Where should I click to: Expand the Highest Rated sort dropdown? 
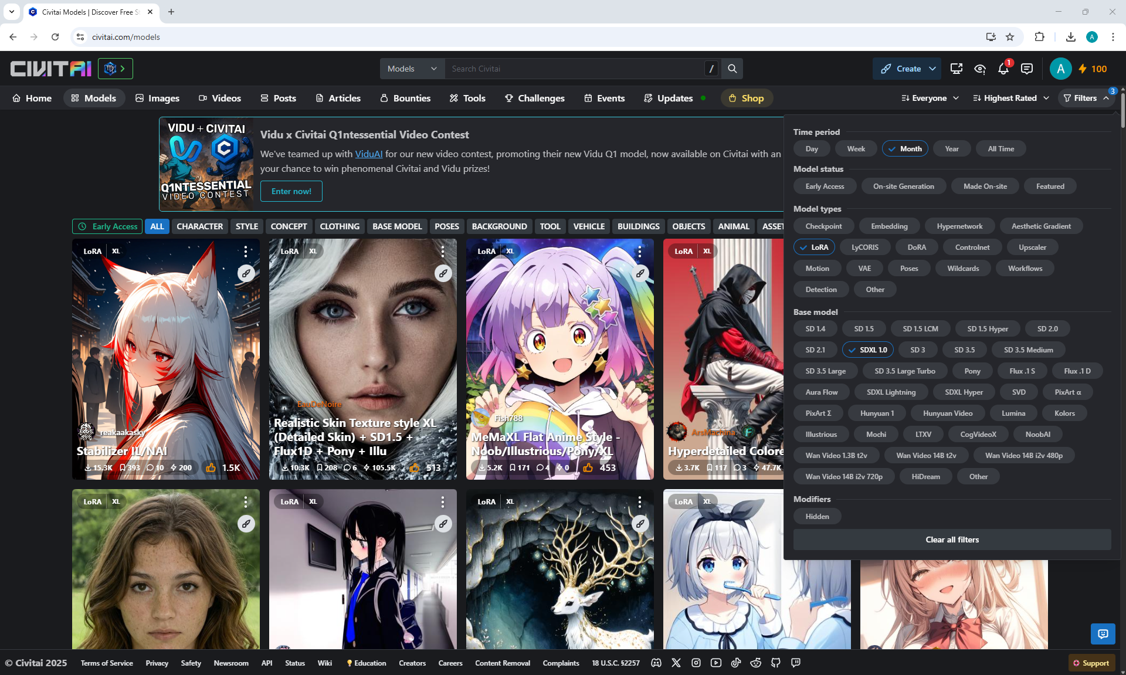1010,98
